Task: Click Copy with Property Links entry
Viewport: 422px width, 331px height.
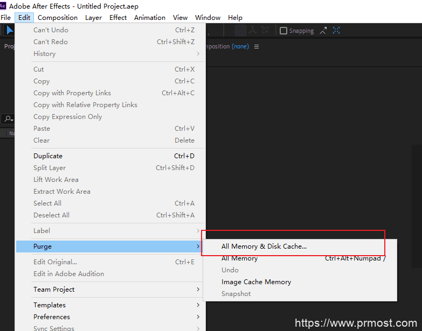Action: 110,93
